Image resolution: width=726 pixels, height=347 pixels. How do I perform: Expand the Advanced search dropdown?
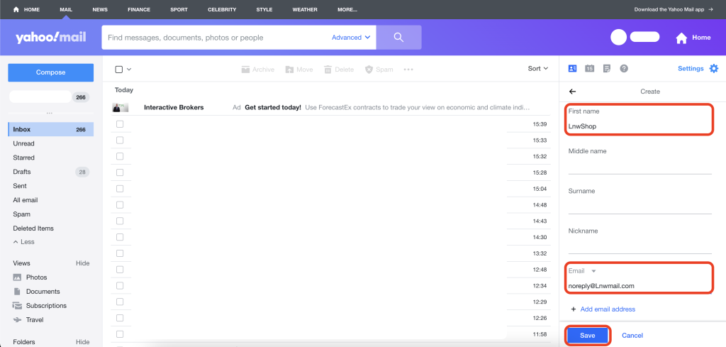[352, 38]
